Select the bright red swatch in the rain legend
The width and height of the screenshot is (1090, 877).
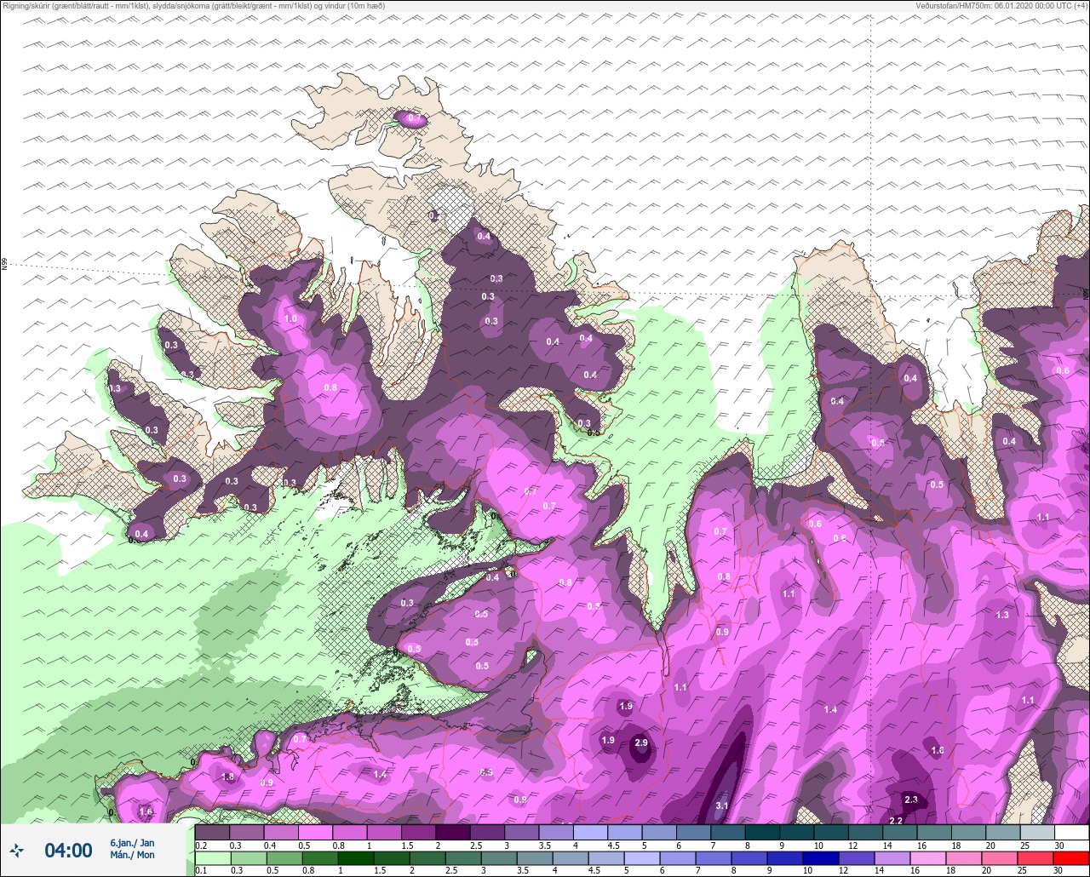[x=1071, y=858]
